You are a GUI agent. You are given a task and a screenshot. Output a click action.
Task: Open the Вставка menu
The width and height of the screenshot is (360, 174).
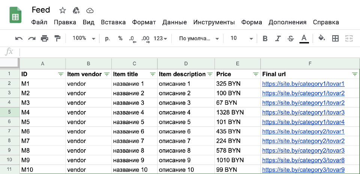113,22
